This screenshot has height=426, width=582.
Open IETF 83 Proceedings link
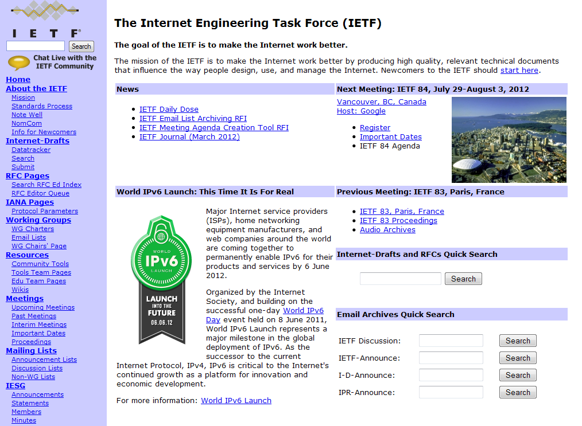tap(398, 221)
